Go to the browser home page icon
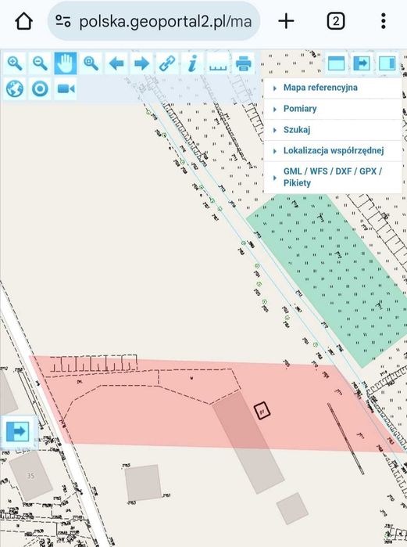407x547 pixels. click(24, 21)
